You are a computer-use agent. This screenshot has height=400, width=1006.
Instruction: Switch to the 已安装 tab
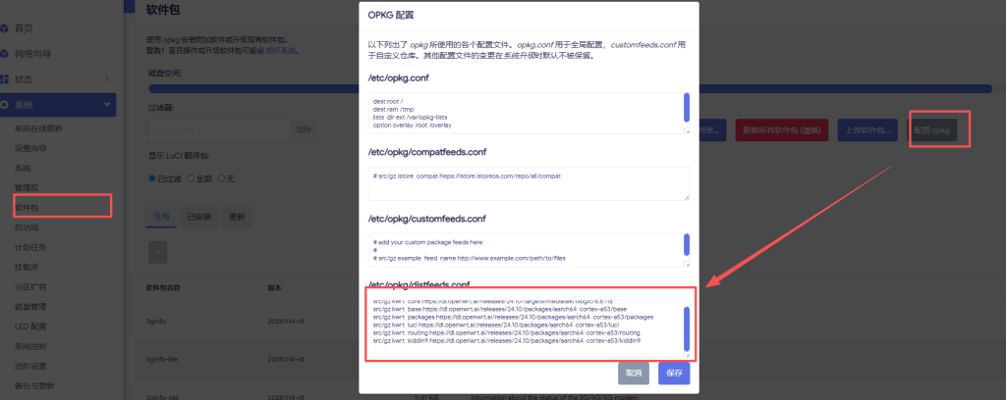(x=198, y=217)
